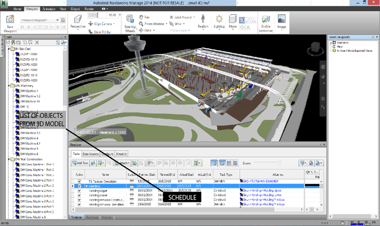Click the export schedule icon at TimeLiner right
Viewport: 380px width, 226px height.
[x=319, y=163]
